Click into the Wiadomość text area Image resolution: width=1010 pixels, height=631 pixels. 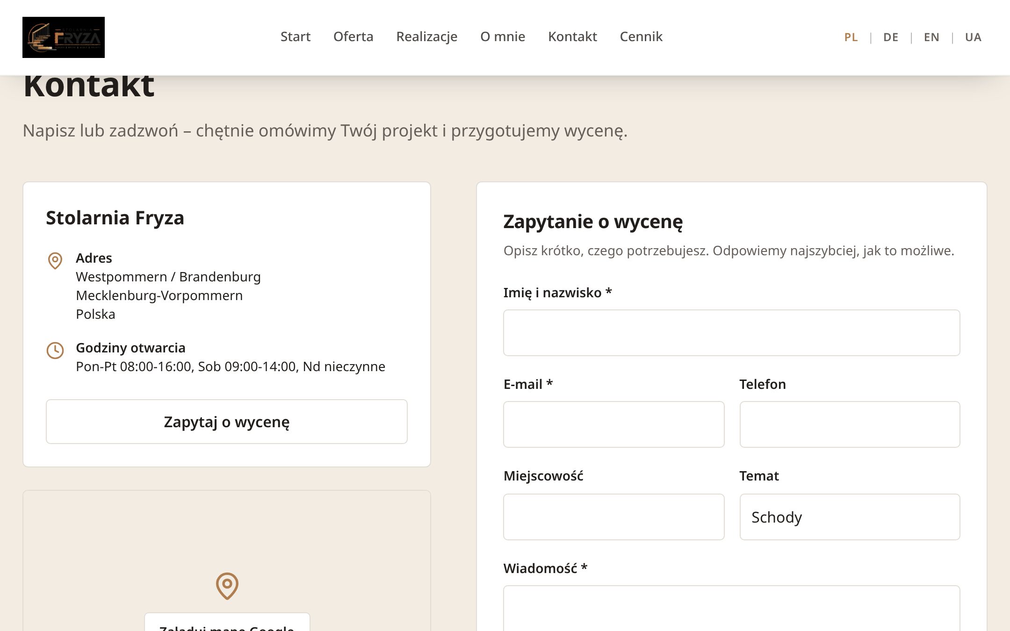click(x=732, y=609)
